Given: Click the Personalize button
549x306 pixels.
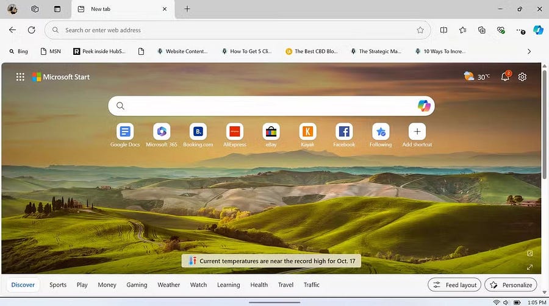Looking at the screenshot, I should (x=511, y=285).
